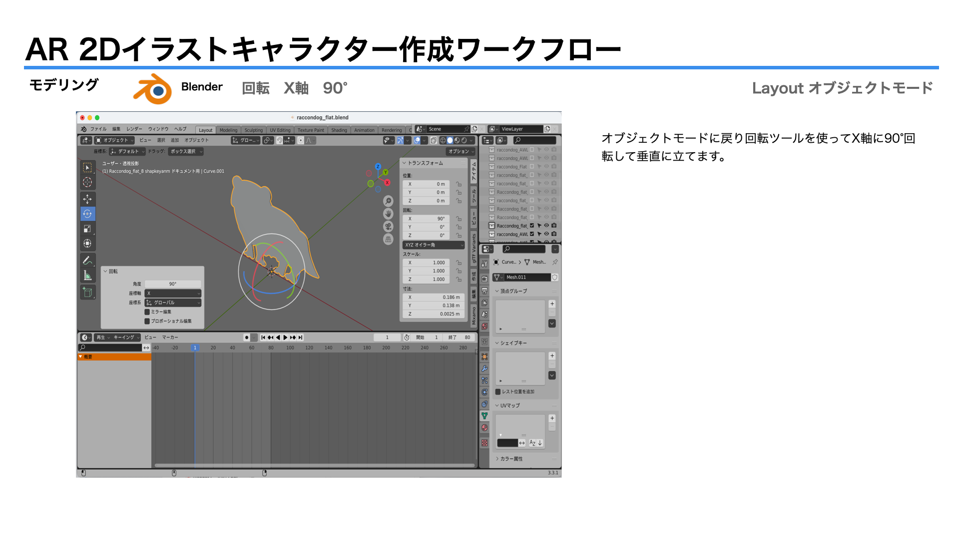
Task: Enable レスト位置を追加 checkbox
Action: click(x=498, y=392)
